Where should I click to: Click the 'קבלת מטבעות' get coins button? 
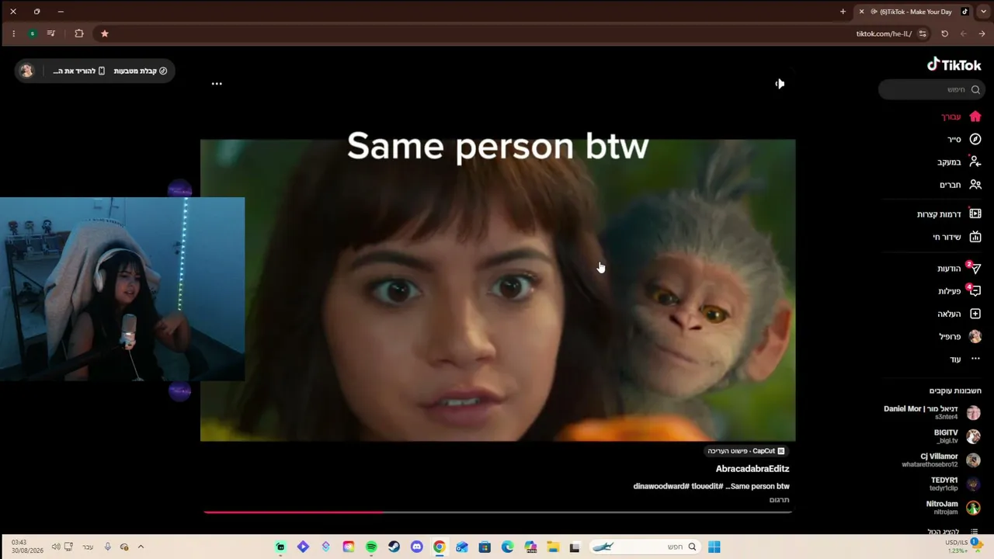pos(141,71)
